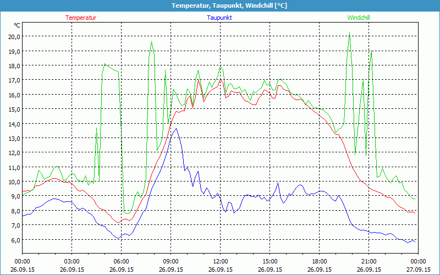Click the Windchill peak above 20 °C
The width and height of the screenshot is (440, 275).
349,33
